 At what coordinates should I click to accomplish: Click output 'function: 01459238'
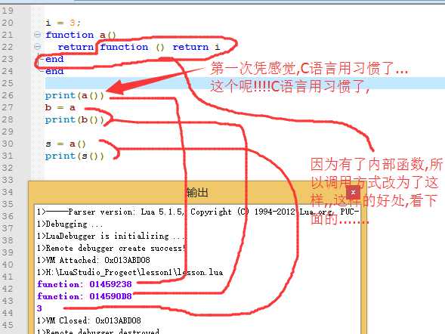[85, 284]
